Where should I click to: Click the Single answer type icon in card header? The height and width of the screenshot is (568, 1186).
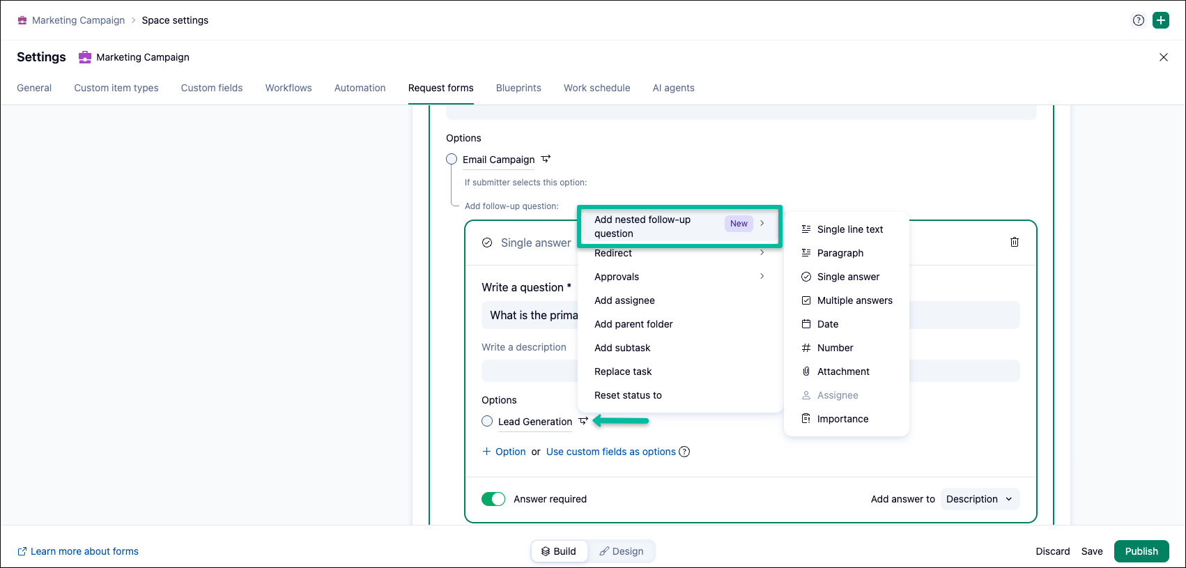coord(487,243)
